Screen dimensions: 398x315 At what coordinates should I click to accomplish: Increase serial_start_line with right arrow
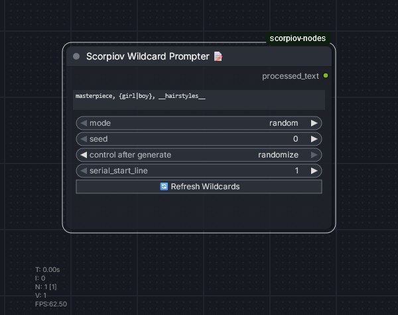314,171
